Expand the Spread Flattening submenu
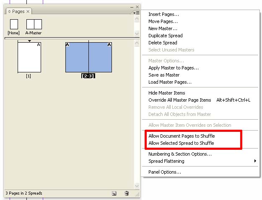 (x=200, y=161)
